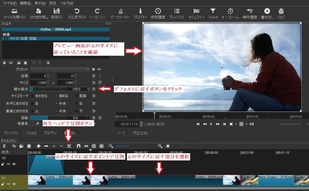Mute the V1 track speaker icon
The height and width of the screenshot is (191, 309).
point(8,184)
